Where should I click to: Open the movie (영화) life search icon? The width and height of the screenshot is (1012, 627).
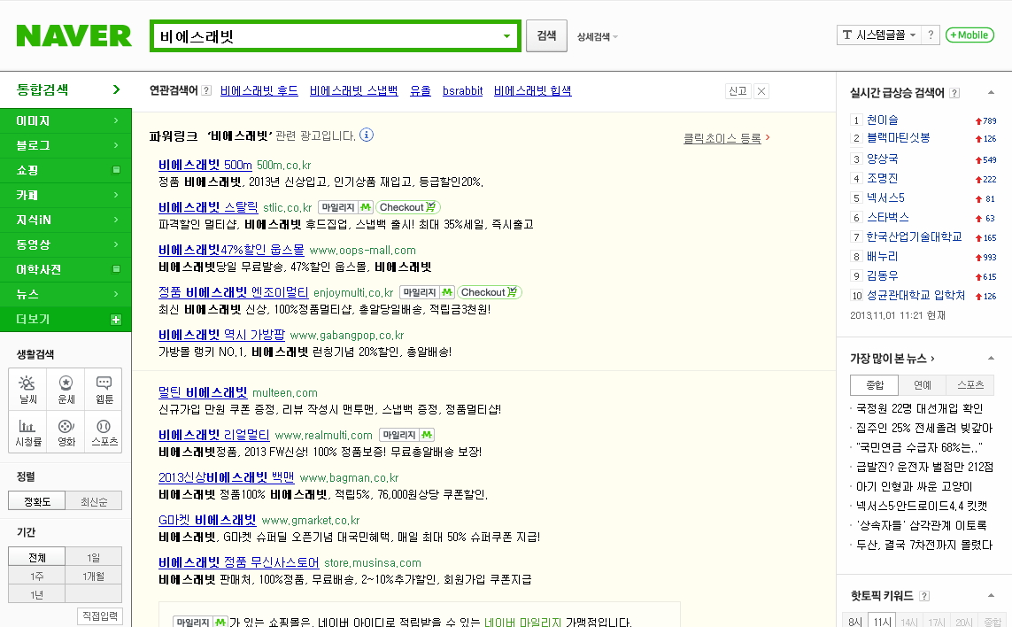click(x=66, y=431)
